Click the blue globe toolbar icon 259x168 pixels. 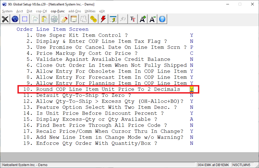pos(15,19)
